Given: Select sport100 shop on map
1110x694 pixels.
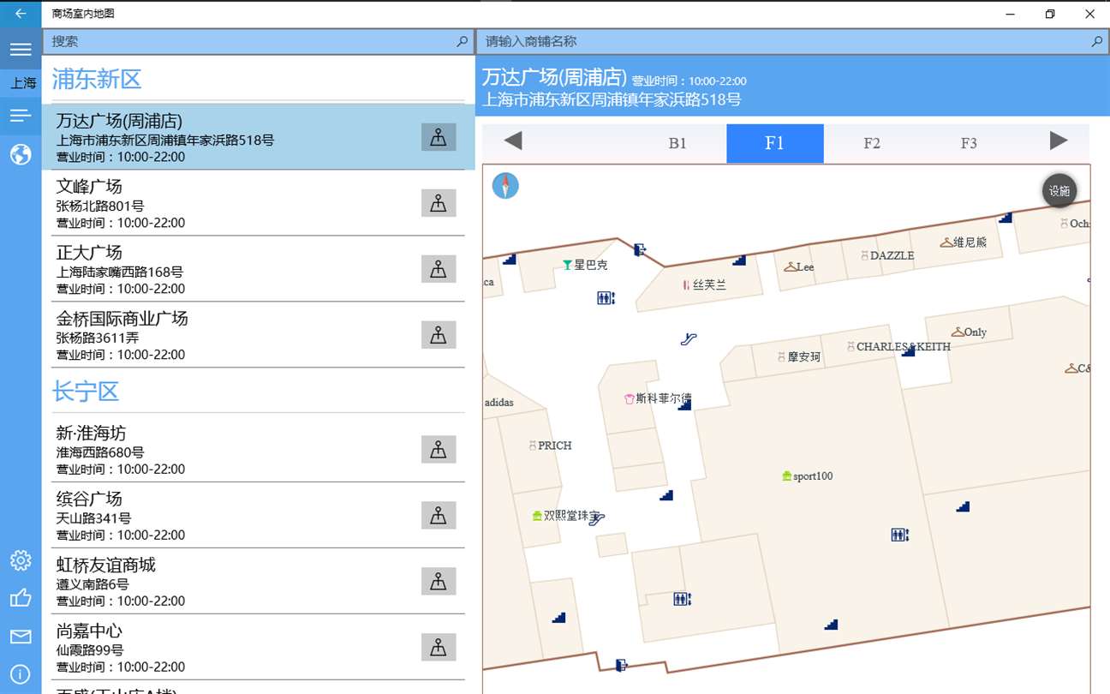Looking at the screenshot, I should coord(807,476).
